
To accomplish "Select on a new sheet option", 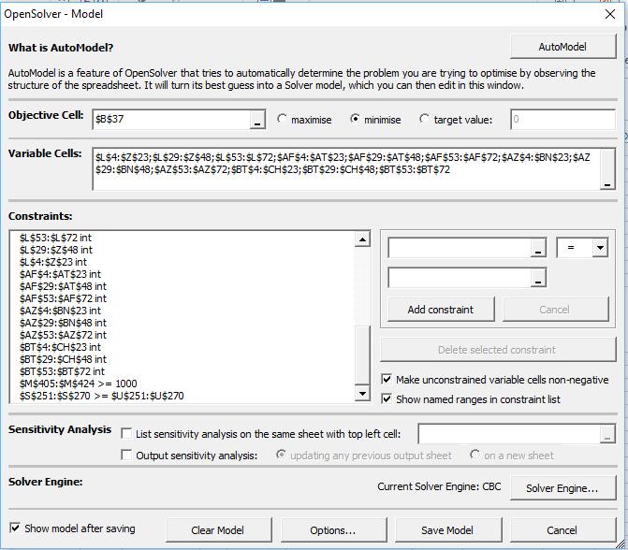I will 475,455.
